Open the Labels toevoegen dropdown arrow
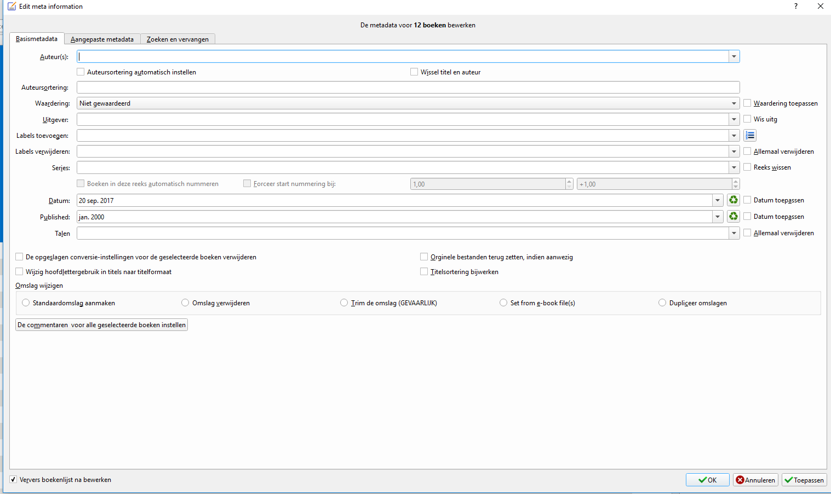This screenshot has width=831, height=494. pos(734,135)
